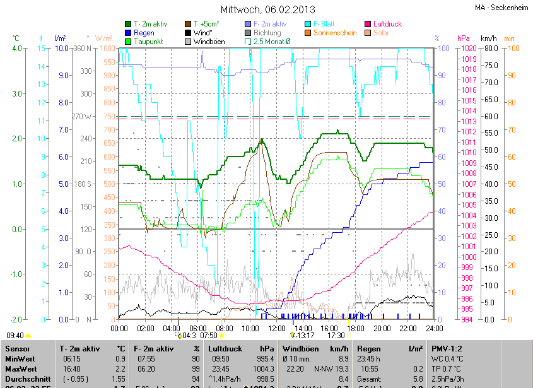
Task: Click the 13:17 solar noon marker
Action: coord(292,336)
